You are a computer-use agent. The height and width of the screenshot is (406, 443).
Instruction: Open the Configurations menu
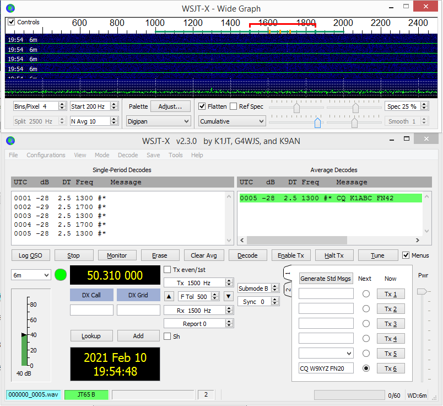point(46,155)
